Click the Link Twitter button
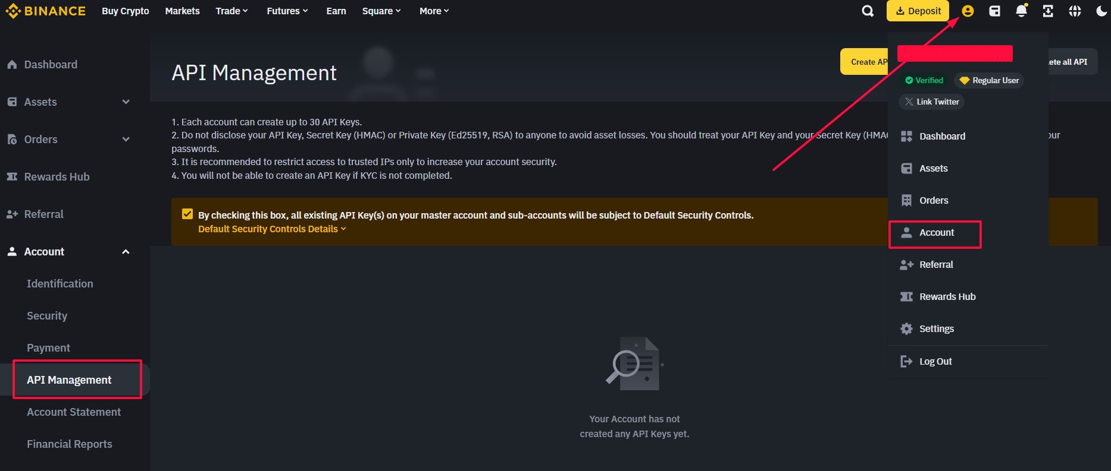Viewport: 1111px width, 471px height. coord(931,102)
